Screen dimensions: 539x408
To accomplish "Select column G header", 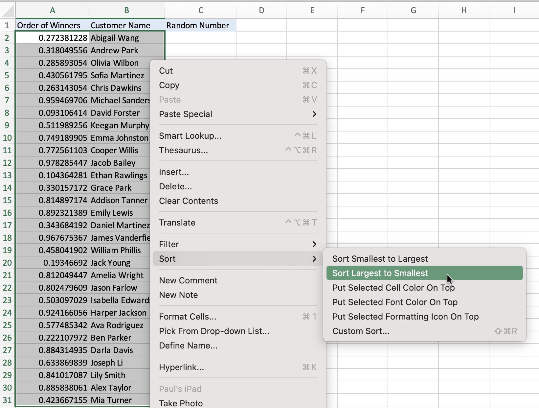I will (x=413, y=11).
